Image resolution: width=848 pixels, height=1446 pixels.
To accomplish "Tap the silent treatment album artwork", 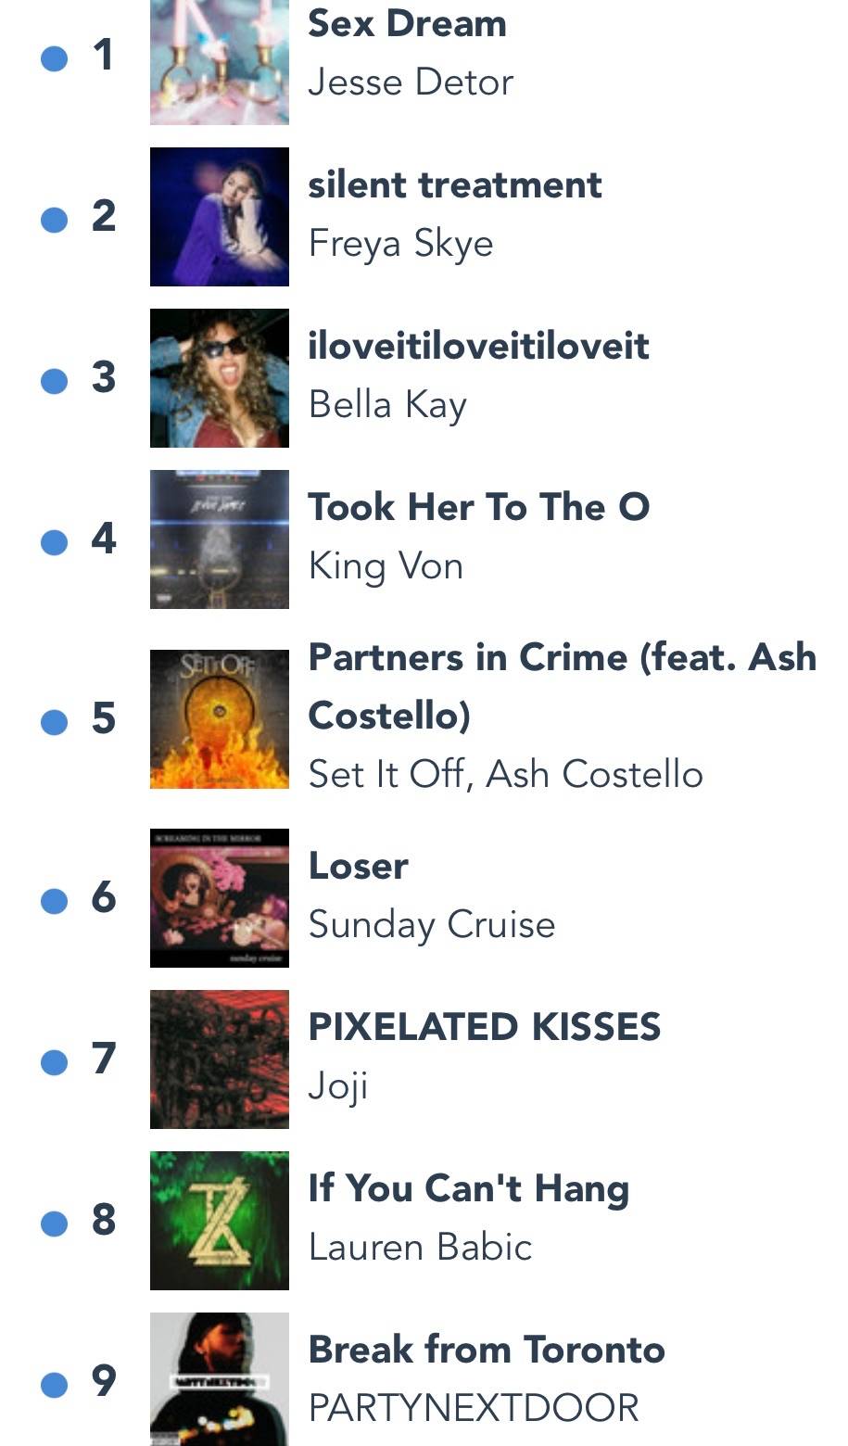I will [220, 217].
